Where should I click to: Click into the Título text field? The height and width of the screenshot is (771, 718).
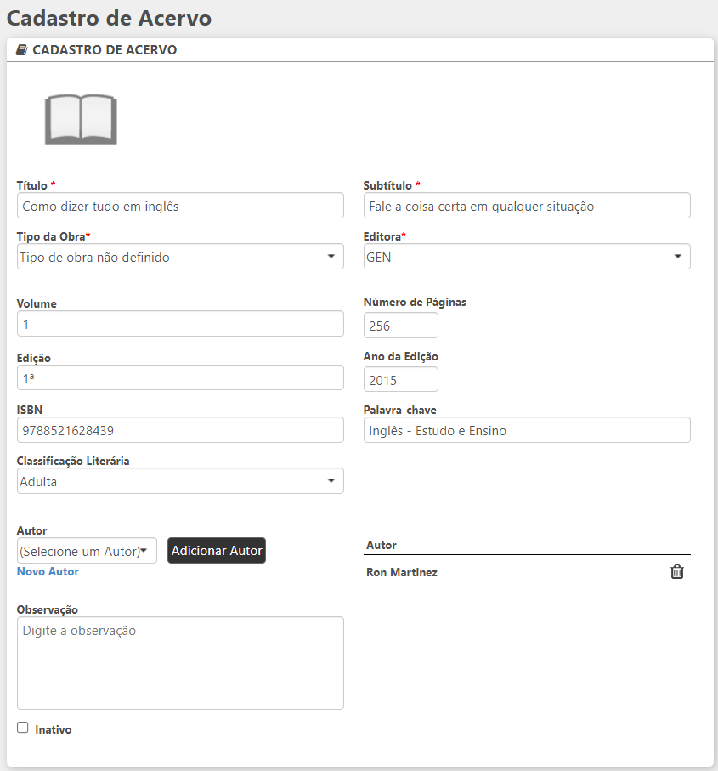click(x=180, y=206)
